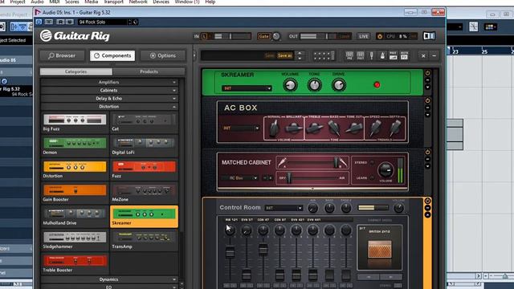Toggle the Skreamer red on/off LED

tap(377, 85)
